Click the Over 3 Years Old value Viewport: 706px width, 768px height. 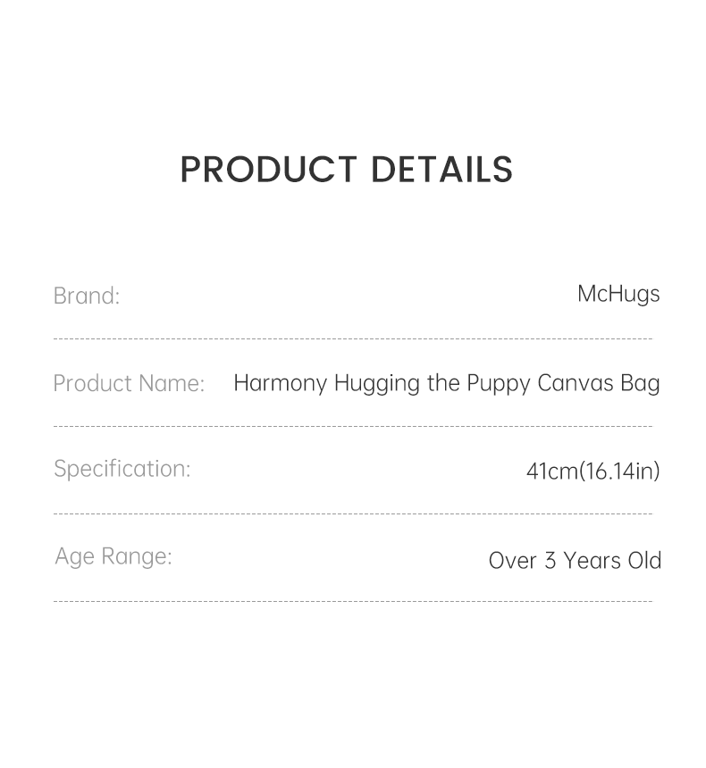tap(575, 561)
